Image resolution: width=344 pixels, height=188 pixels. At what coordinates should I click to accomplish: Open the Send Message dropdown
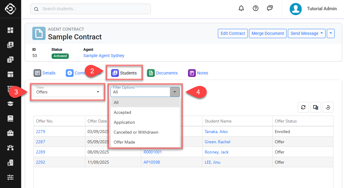(306, 33)
